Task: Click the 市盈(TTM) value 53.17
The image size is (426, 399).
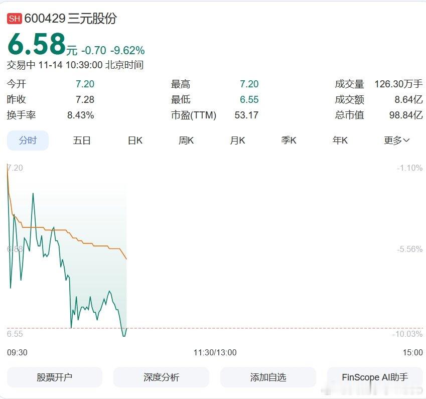Action: (x=246, y=115)
